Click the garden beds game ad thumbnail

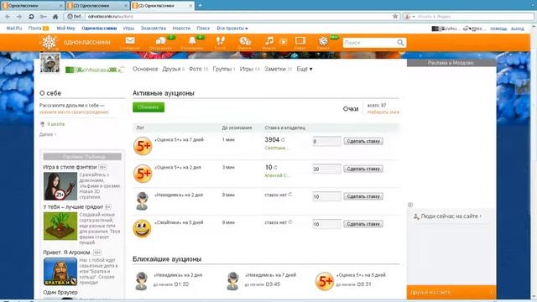pos(60,226)
